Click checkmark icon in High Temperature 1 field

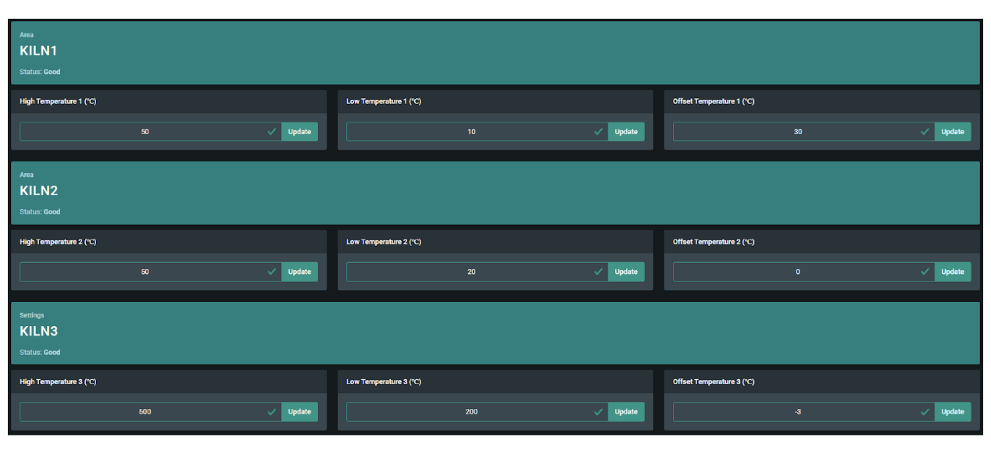(x=271, y=132)
